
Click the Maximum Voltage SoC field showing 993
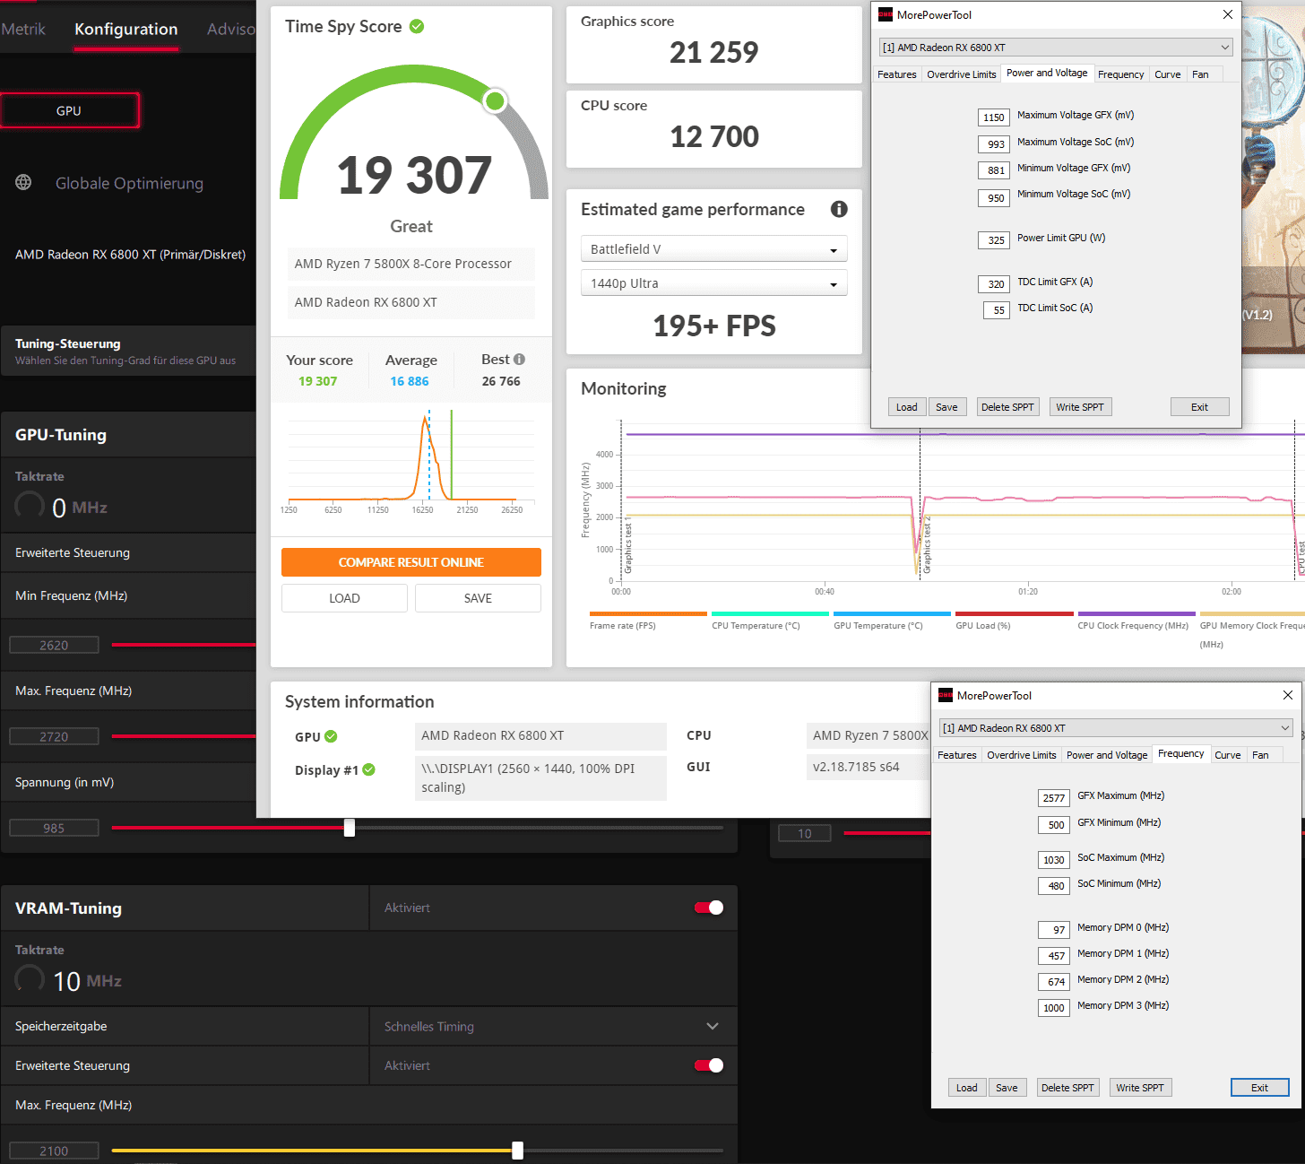996,144
